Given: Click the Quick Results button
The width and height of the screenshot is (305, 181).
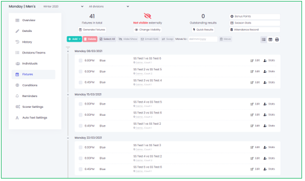Looking at the screenshot, I should pos(203,30).
